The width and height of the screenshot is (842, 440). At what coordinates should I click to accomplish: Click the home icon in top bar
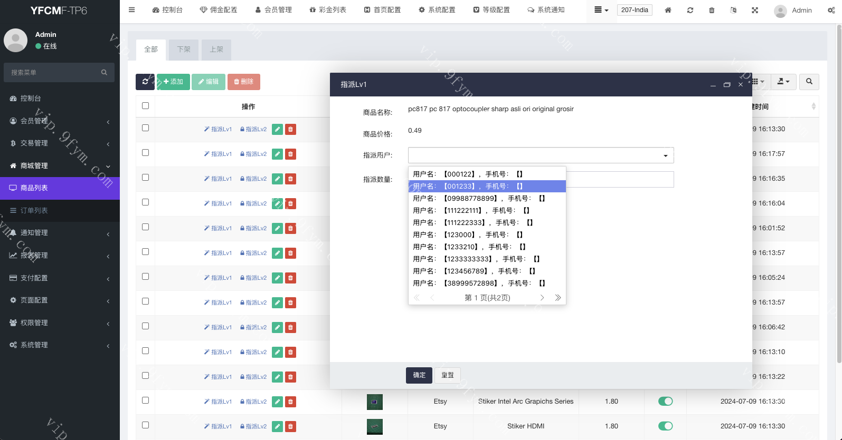668,10
